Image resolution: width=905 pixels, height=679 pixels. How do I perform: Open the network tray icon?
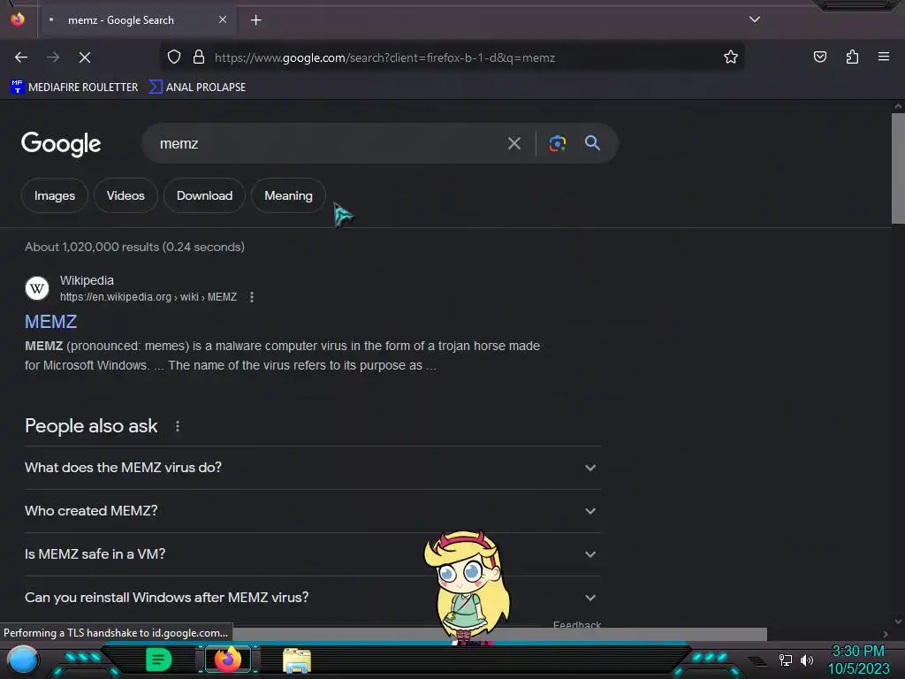pyautogui.click(x=786, y=660)
